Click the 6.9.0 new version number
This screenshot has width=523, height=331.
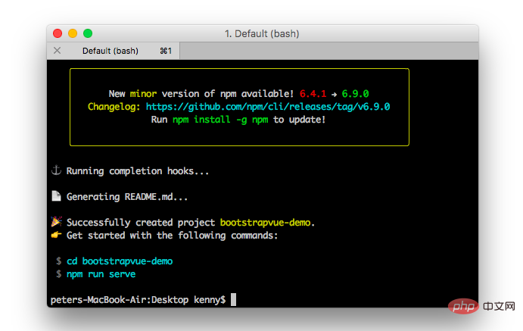355,94
